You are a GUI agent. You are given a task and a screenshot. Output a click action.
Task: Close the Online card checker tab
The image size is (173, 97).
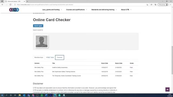click(24, 1)
